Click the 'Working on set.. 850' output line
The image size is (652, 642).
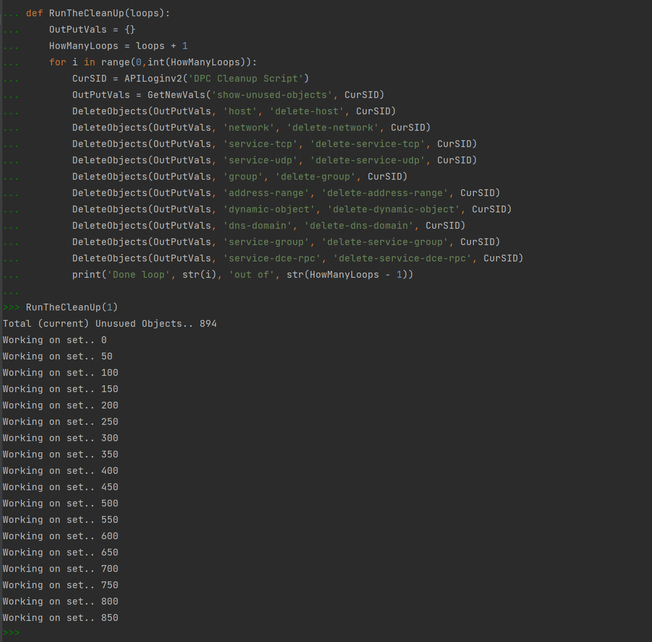pyautogui.click(x=60, y=618)
